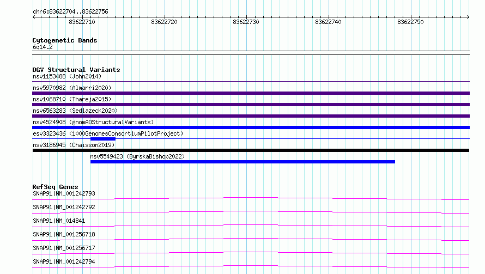Open the Cytogenetic Bands track heading

point(65,40)
